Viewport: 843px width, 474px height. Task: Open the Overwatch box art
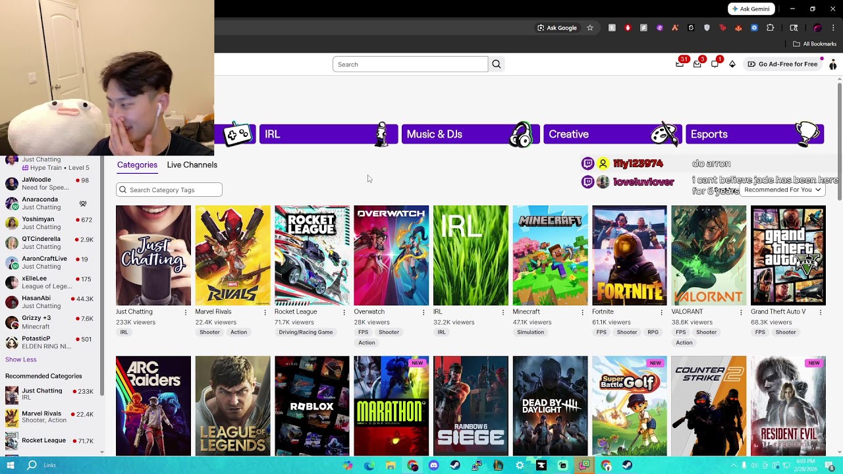point(391,255)
